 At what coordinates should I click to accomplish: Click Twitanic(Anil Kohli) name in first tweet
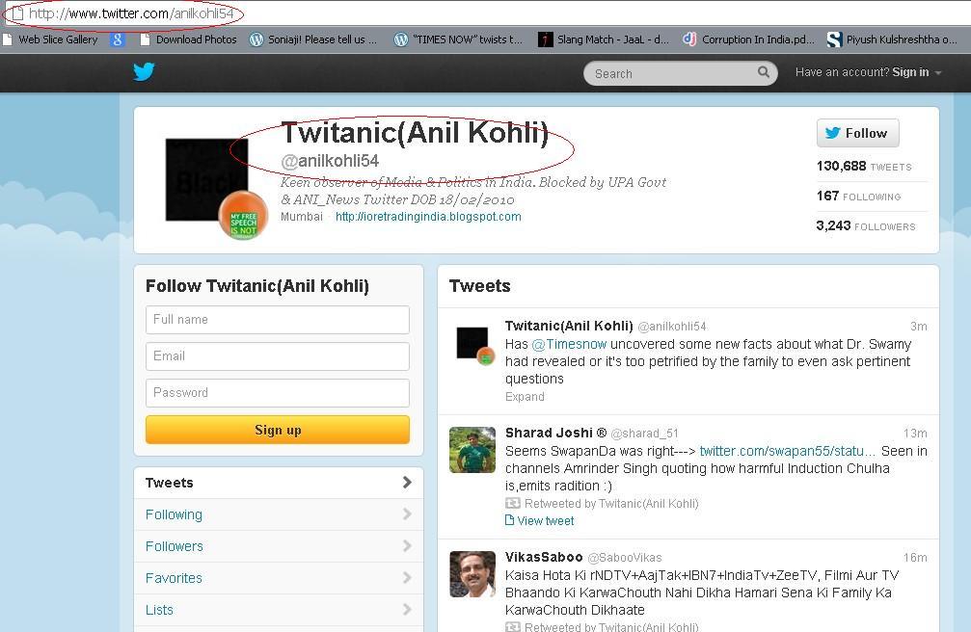point(569,326)
